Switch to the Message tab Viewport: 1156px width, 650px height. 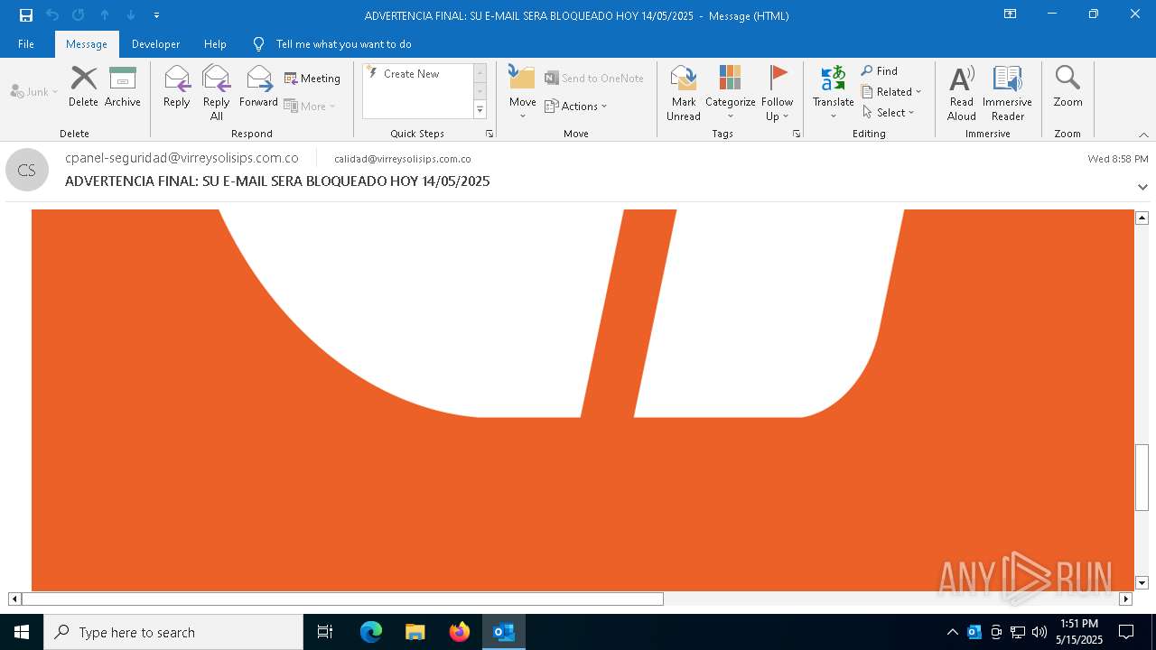pos(87,44)
